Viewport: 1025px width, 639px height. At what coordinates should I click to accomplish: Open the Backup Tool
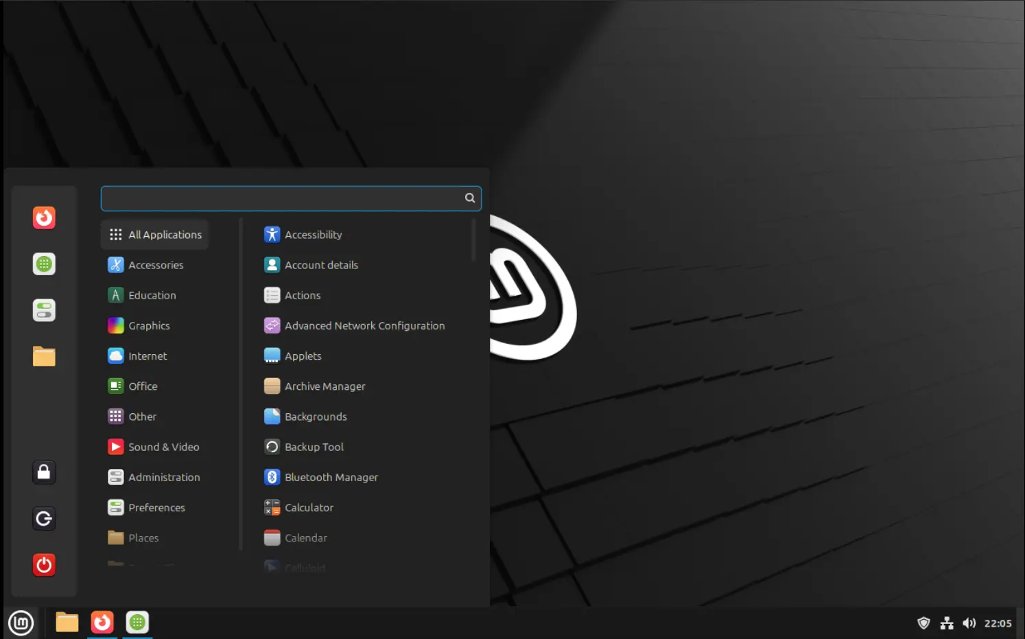[x=314, y=446]
